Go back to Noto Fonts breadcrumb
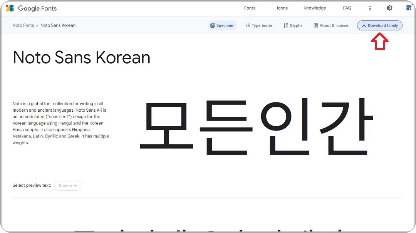 [x=23, y=25]
